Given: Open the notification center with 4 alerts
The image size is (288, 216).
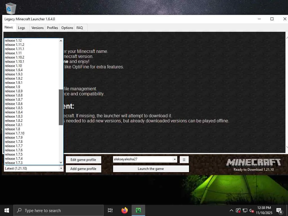Looking at the screenshot, I should point(279,211).
